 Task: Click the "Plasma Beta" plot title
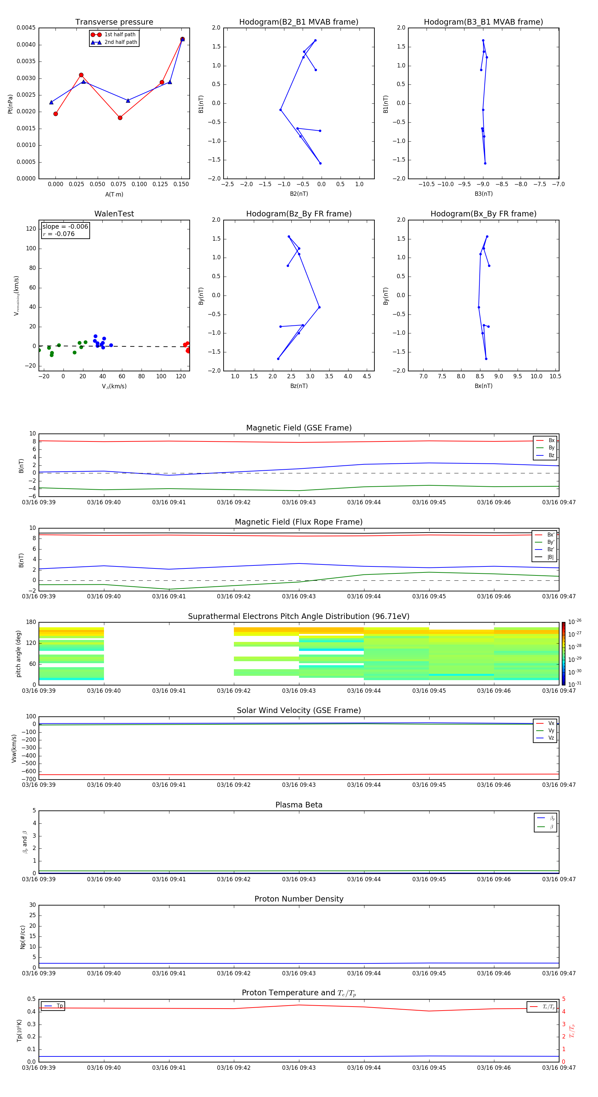coord(299,805)
